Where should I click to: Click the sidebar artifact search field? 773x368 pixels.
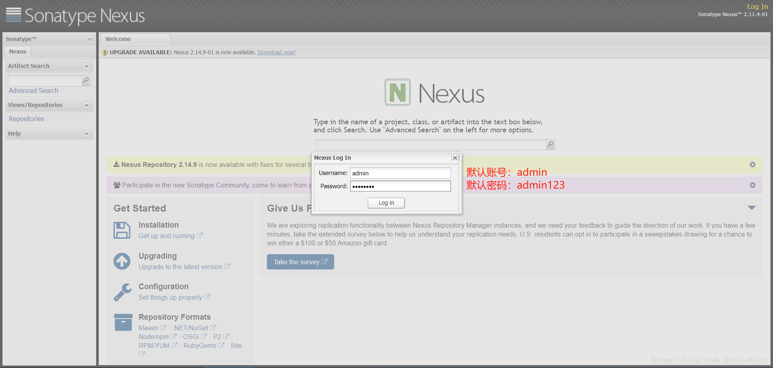pos(45,81)
